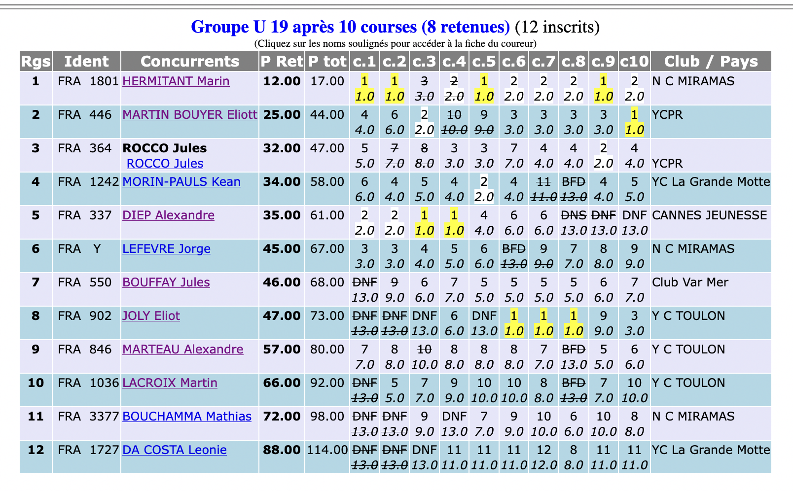Screen dimensions: 793x491
Task: Click the c10 race column header
Action: point(634,61)
